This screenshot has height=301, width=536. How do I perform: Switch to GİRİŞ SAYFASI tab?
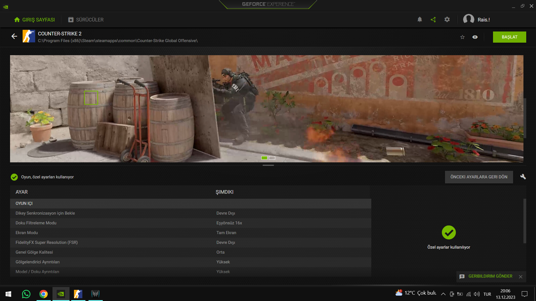34,20
